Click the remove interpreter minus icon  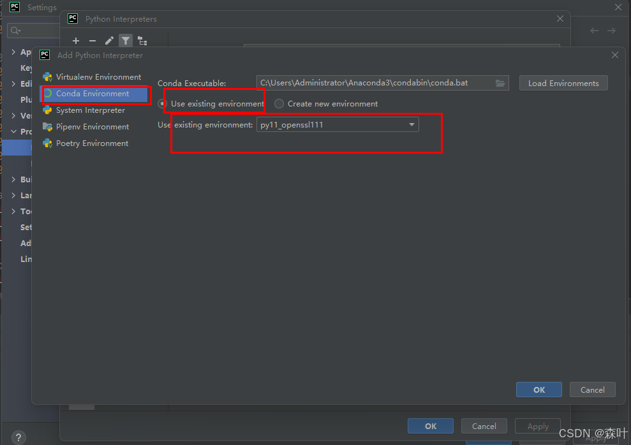click(x=92, y=41)
